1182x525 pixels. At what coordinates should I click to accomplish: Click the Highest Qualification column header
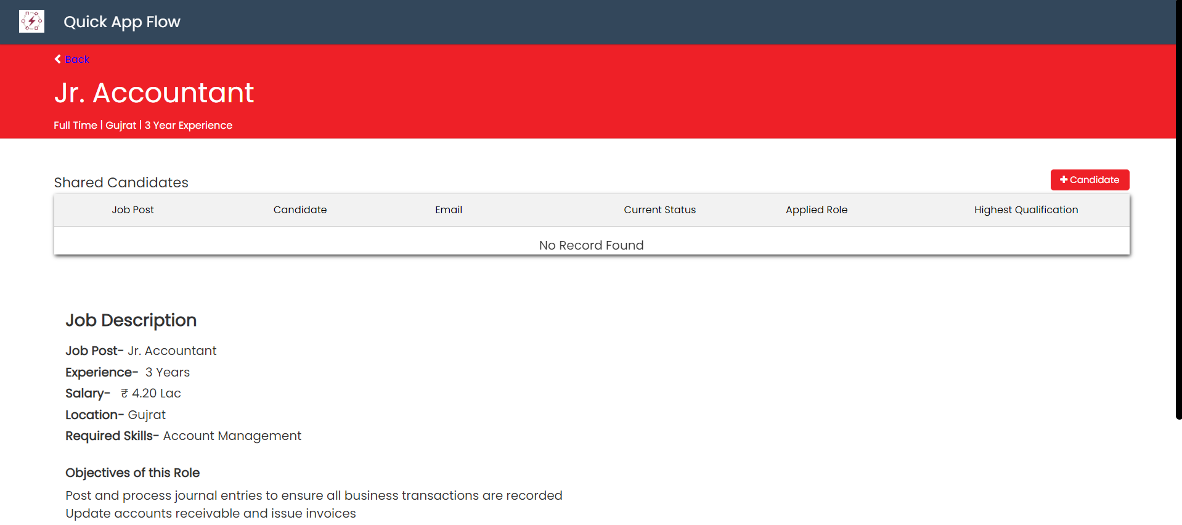click(1025, 210)
